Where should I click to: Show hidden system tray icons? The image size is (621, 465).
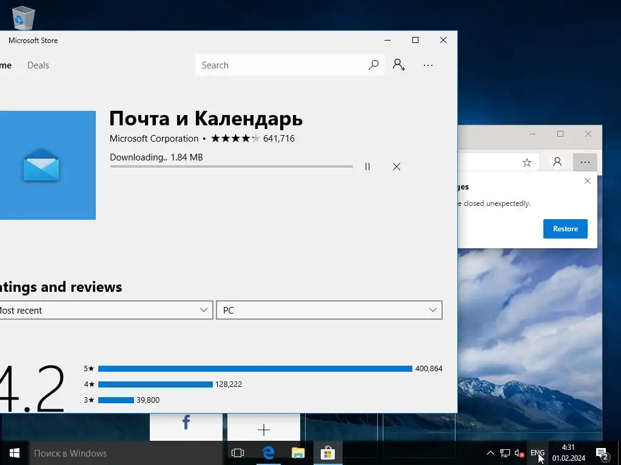(x=490, y=453)
